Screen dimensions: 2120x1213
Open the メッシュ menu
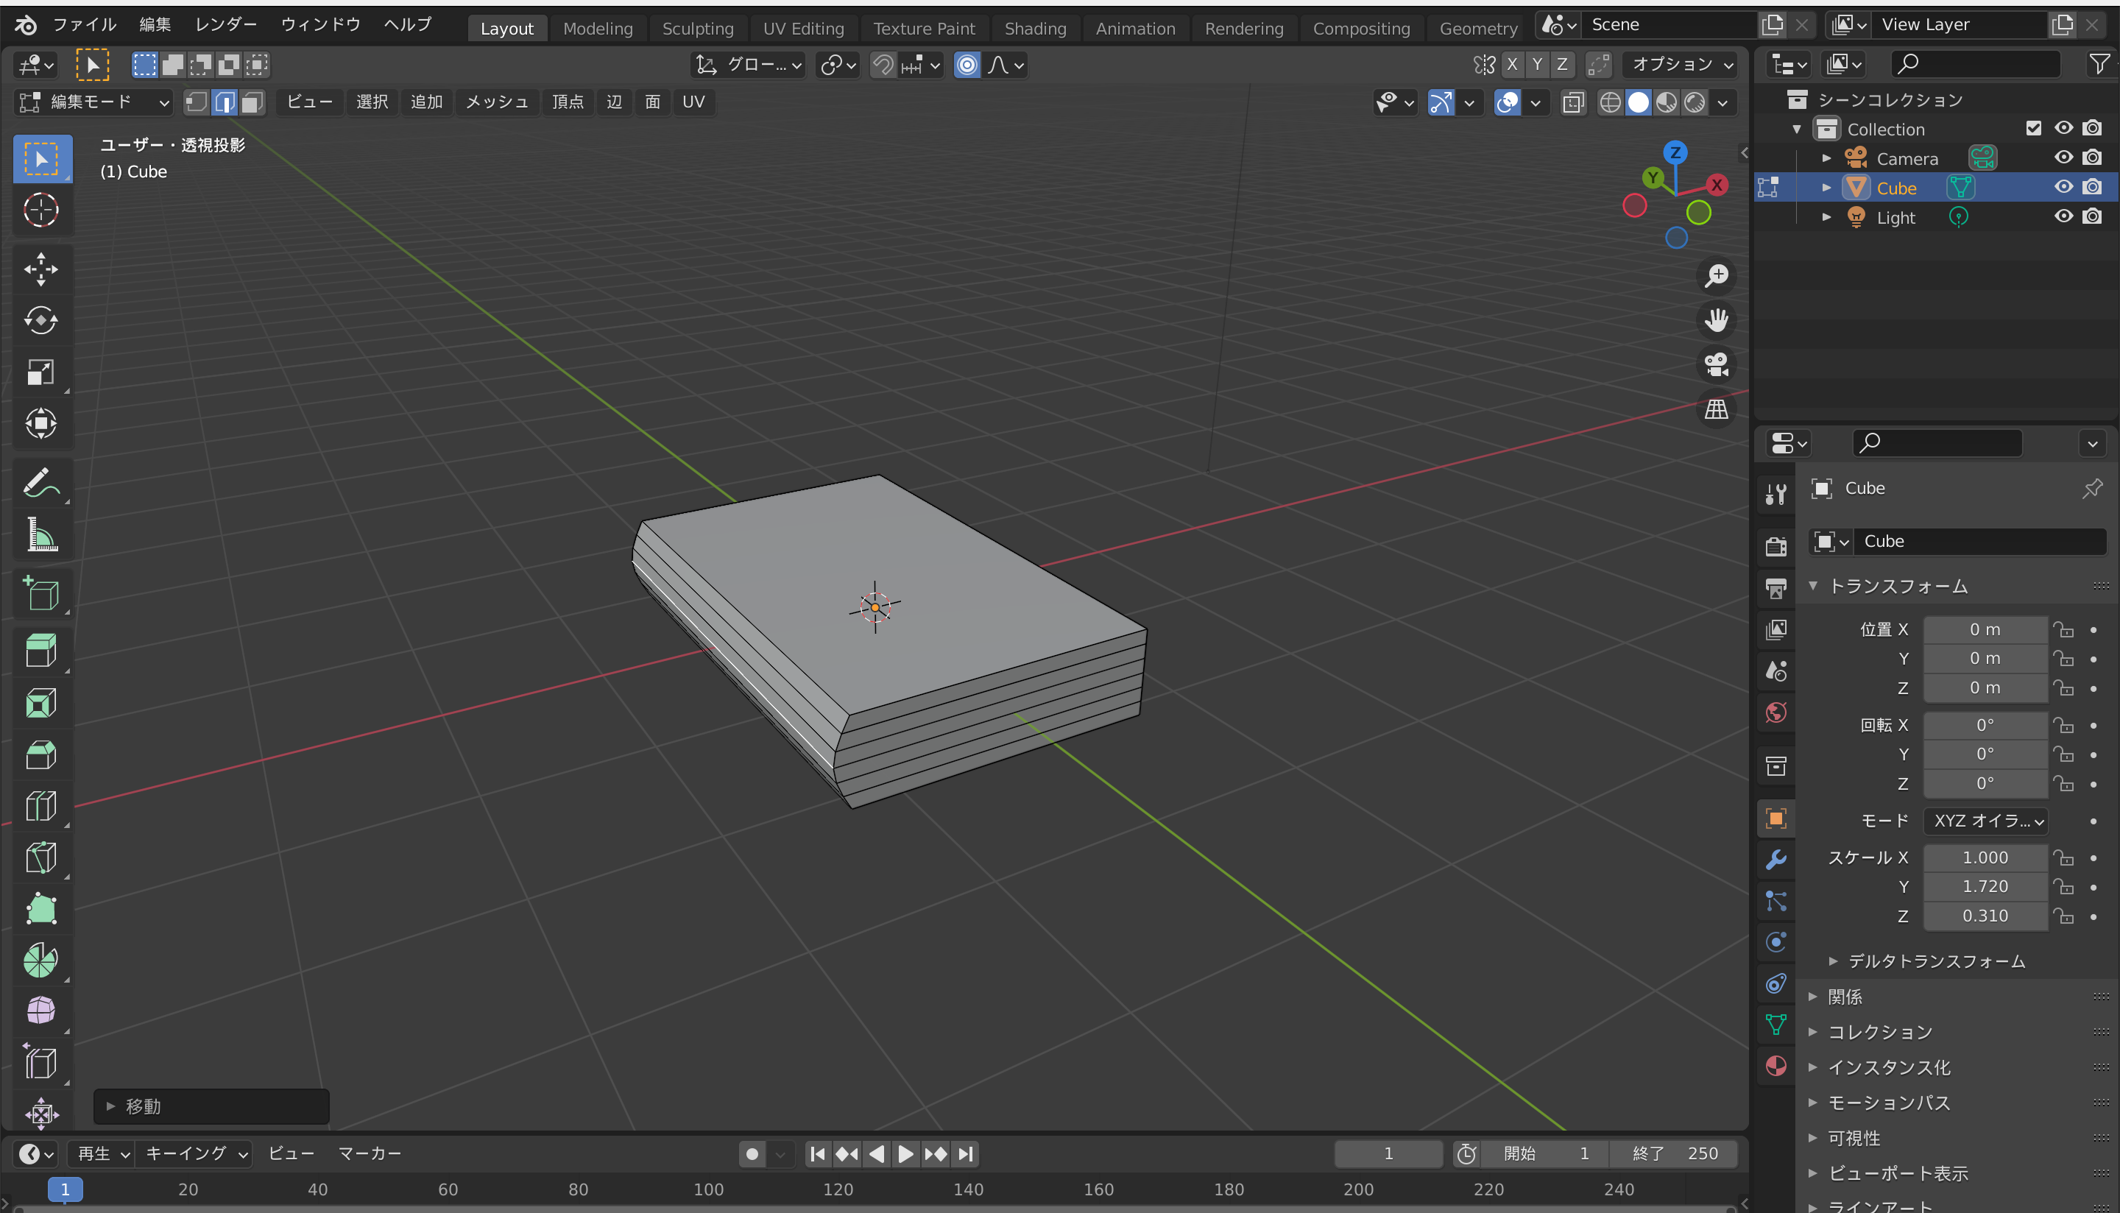[496, 102]
